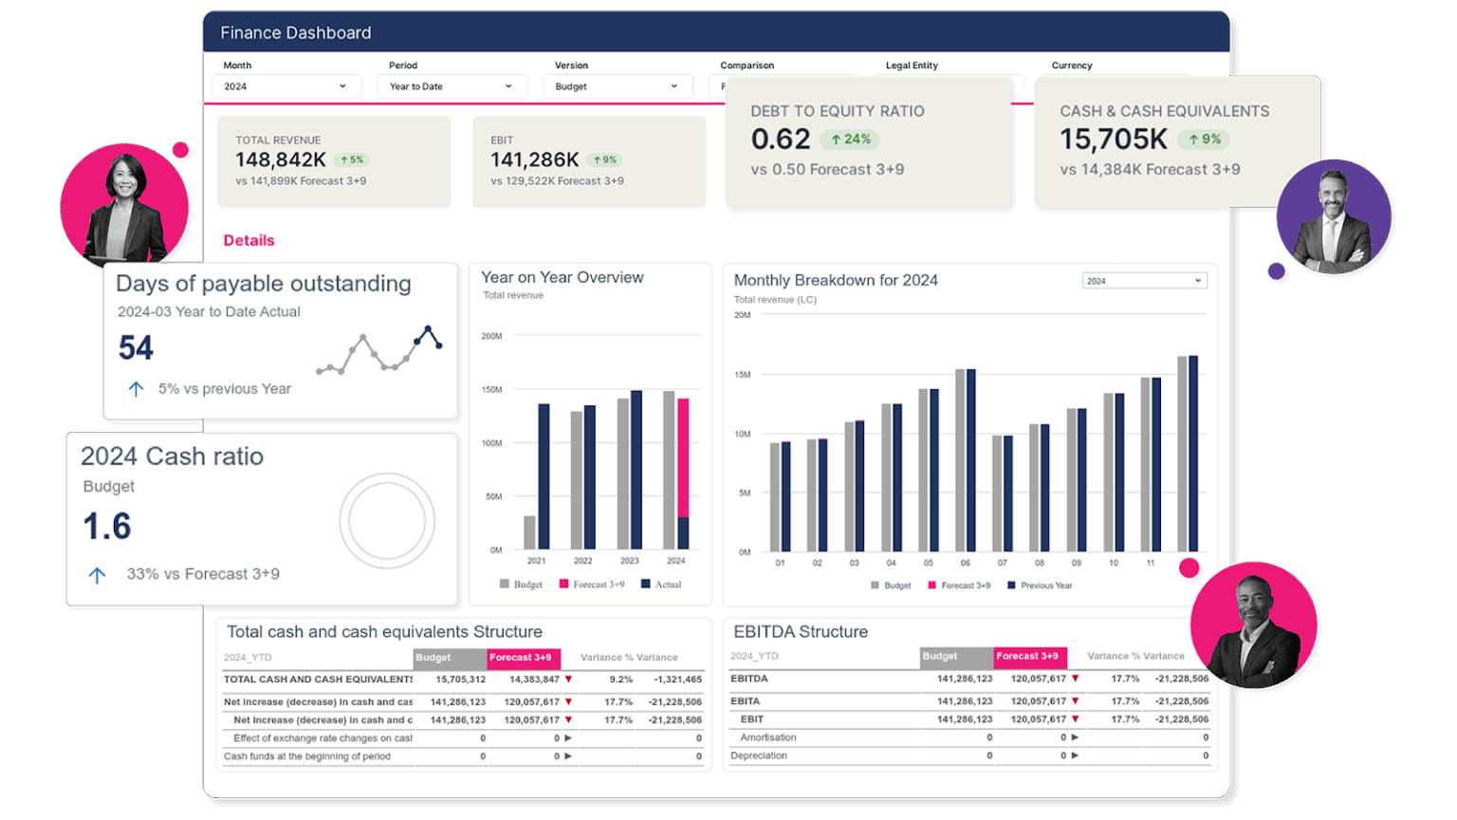Select the ↑24% indicator on Debt to Equity Ratio

(851, 139)
